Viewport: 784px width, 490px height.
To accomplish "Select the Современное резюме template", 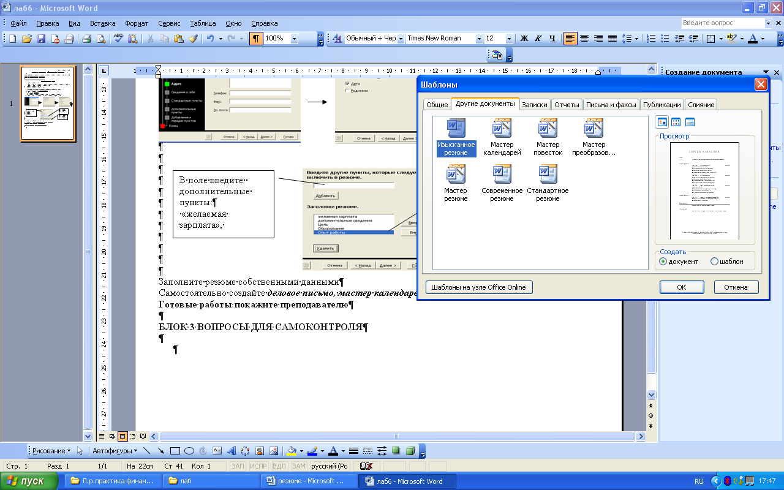I will coord(502,184).
